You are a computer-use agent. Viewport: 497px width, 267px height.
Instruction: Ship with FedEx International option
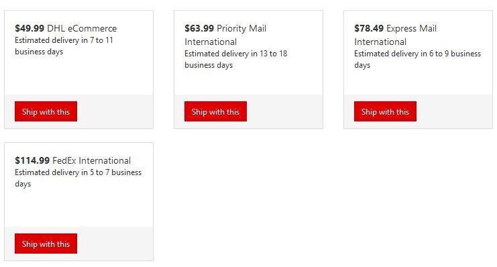pyautogui.click(x=46, y=244)
